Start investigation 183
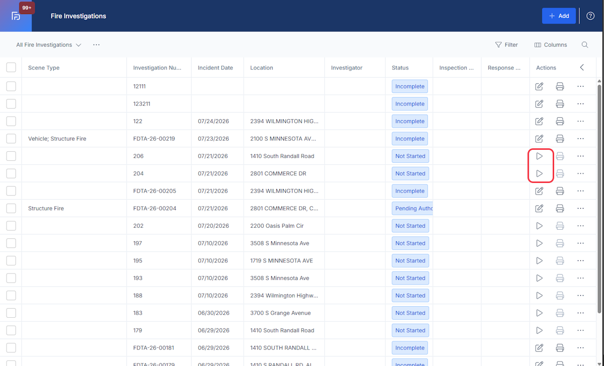This screenshot has height=366, width=604. coord(539,313)
